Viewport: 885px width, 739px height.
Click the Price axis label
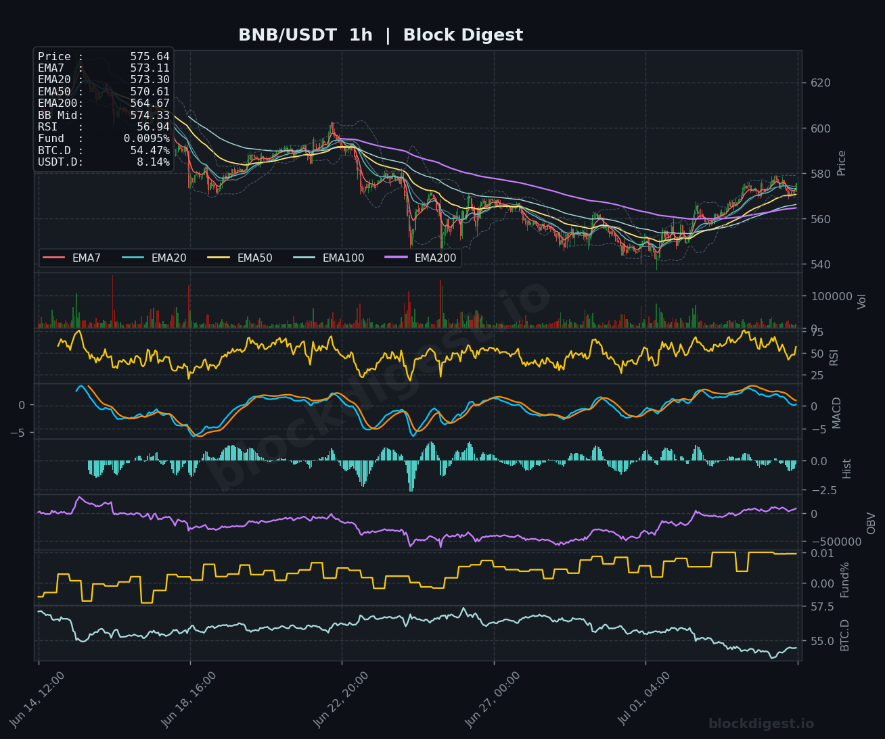(x=842, y=163)
